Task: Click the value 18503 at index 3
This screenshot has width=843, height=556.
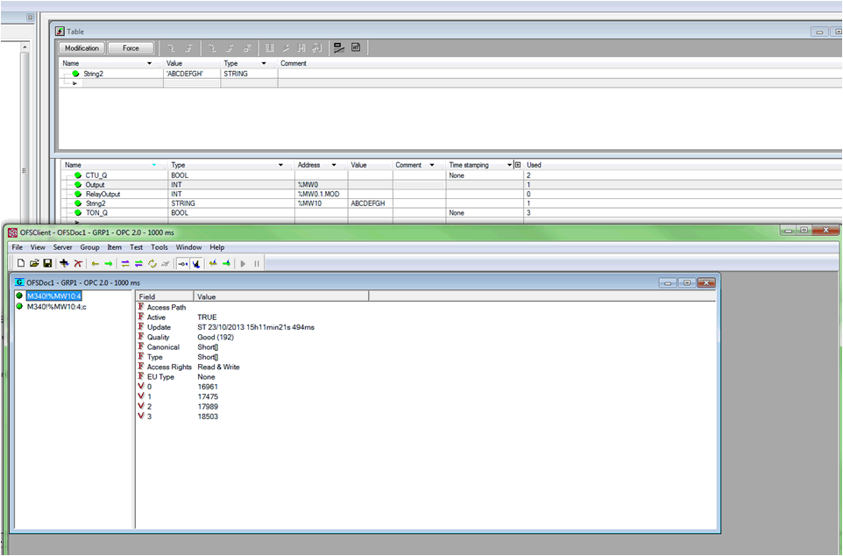Action: pyautogui.click(x=208, y=416)
